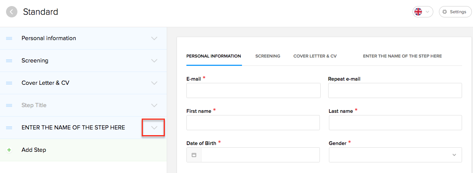Expand the Cover Letter & CV chevron
The width and height of the screenshot is (473, 173).
(154, 83)
